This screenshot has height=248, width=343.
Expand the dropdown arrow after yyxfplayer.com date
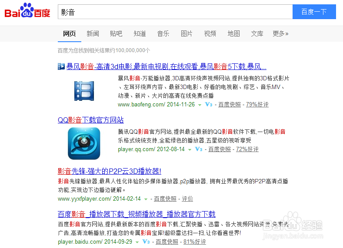pyautogui.click(x=146, y=199)
